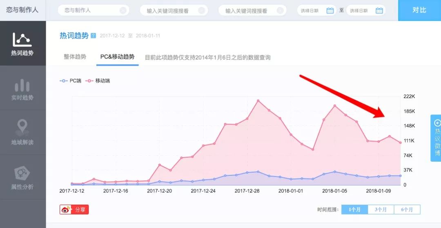Click the blue 对比 compare button
441x228 pixels.
coord(419,10)
